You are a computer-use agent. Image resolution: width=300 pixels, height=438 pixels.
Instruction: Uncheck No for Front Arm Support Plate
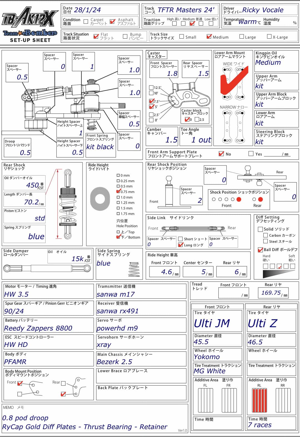tap(221, 154)
